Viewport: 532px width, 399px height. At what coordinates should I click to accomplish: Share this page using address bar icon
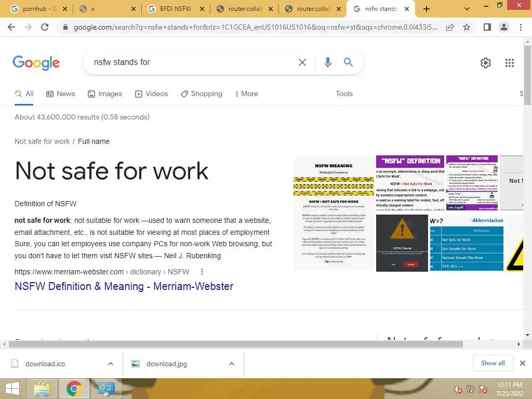tap(450, 27)
